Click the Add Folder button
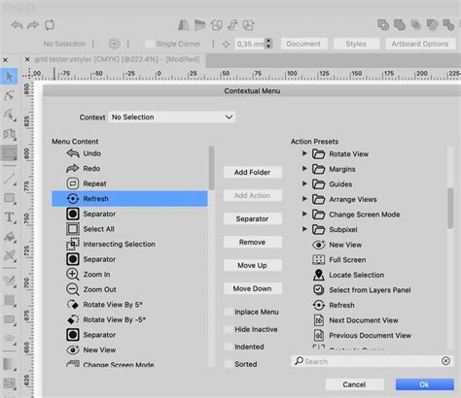Screen dimensions: 461x398 click(253, 172)
